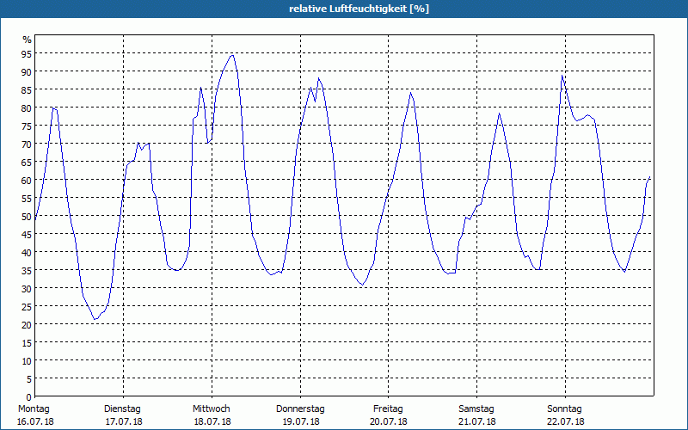Screen dimensions: 688x430
Task: Click the highest humidity peak of the blue curve
Action: [x=232, y=55]
